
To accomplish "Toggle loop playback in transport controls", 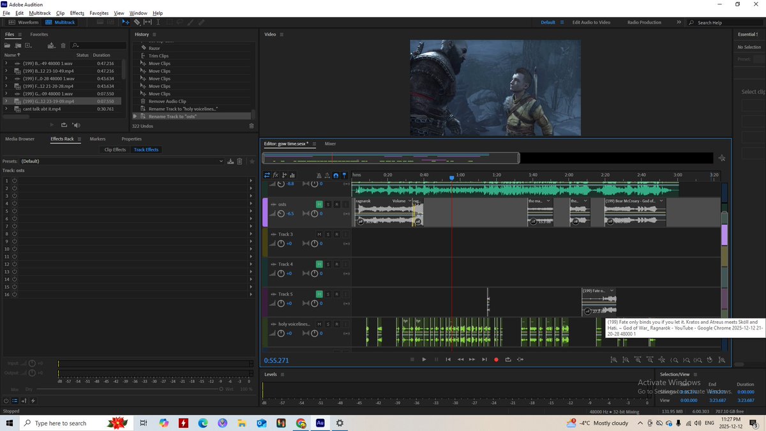I will [508, 359].
